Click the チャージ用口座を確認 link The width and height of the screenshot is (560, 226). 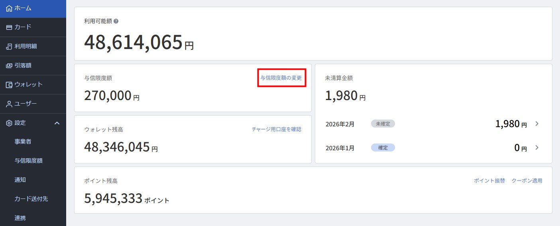(x=277, y=129)
